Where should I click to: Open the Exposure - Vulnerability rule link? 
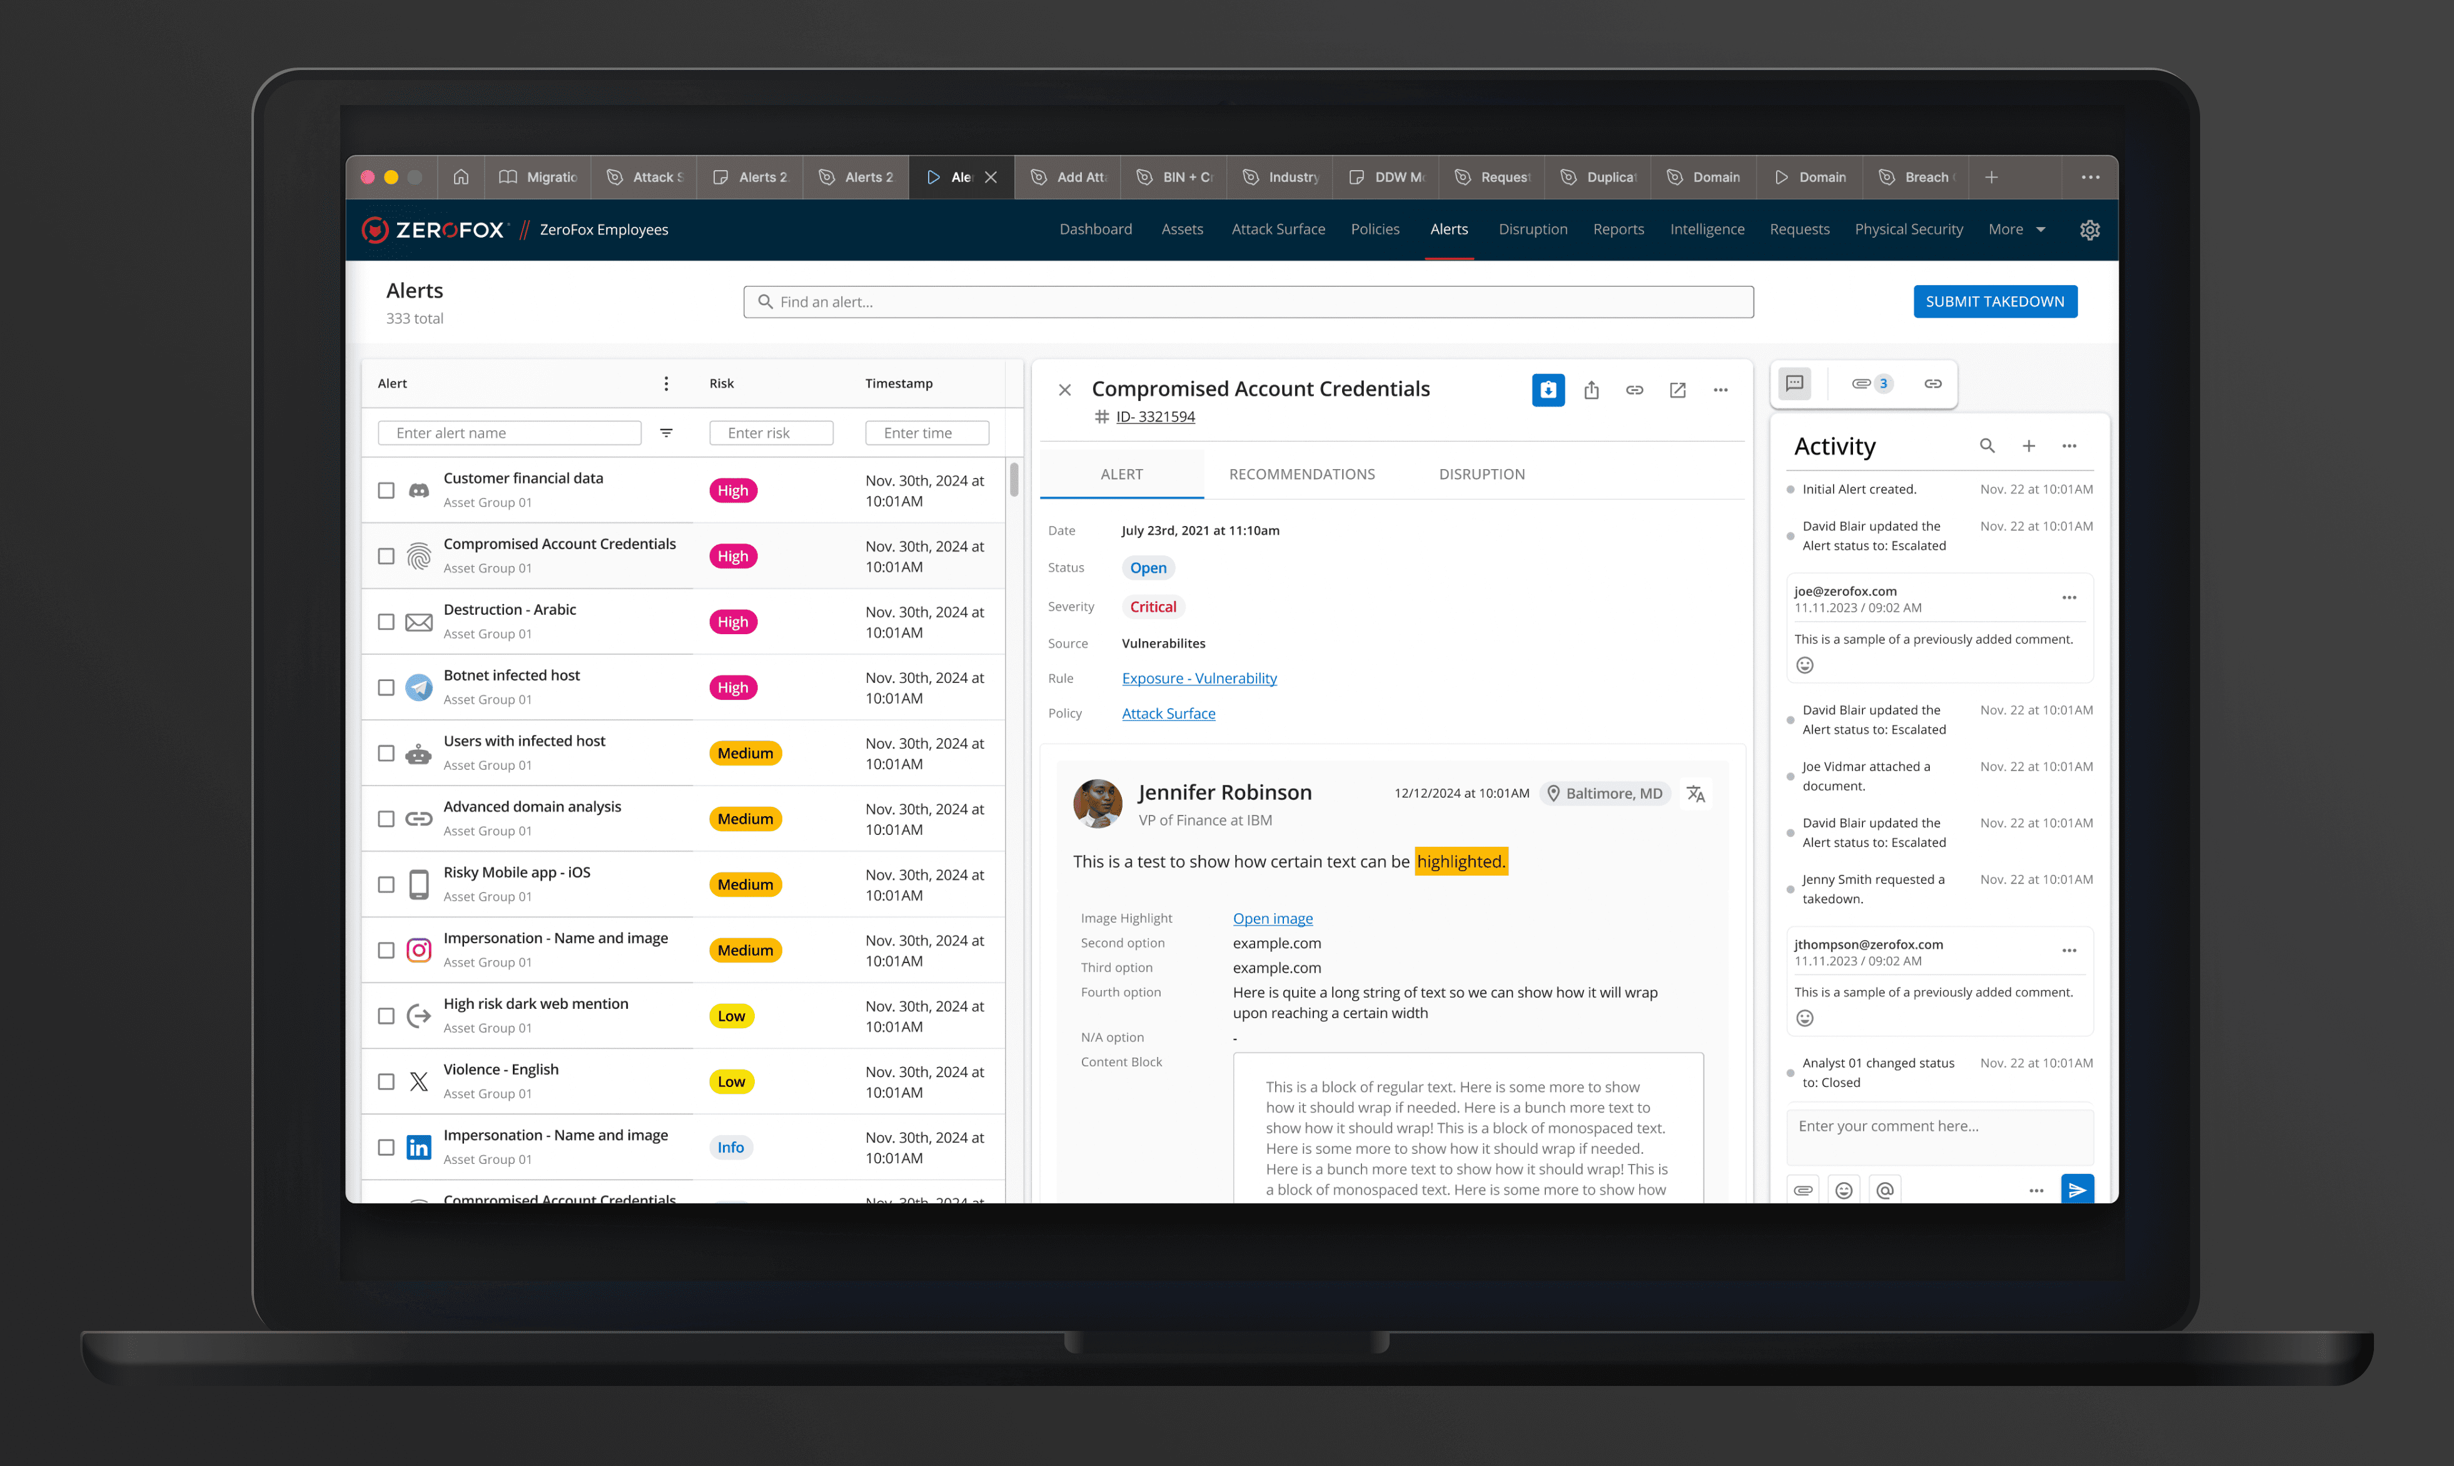pos(1199,678)
